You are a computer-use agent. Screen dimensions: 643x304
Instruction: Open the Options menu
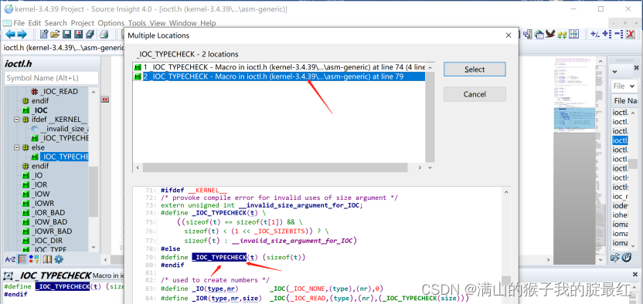coord(111,23)
